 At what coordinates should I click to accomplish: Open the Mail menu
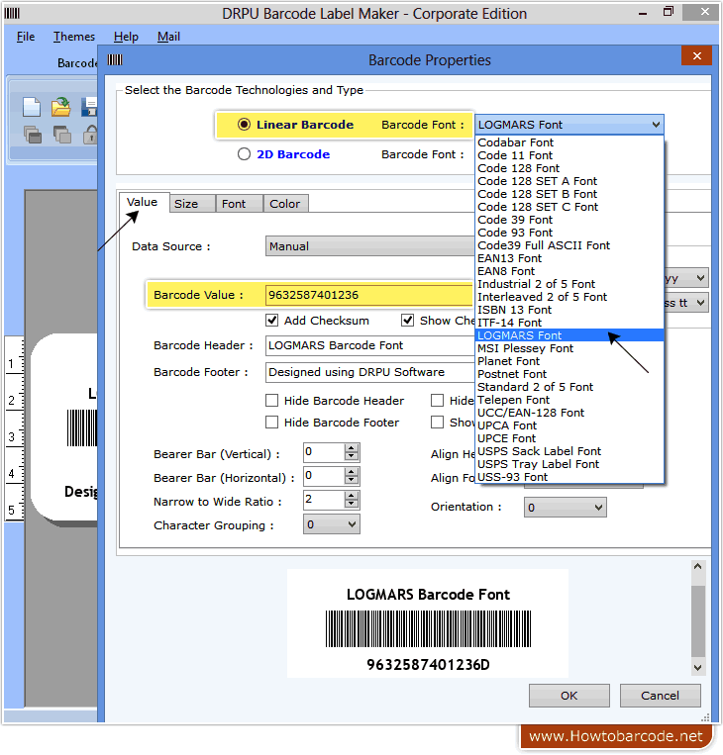(x=168, y=37)
